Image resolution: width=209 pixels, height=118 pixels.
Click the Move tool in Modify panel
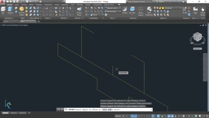click(63, 8)
